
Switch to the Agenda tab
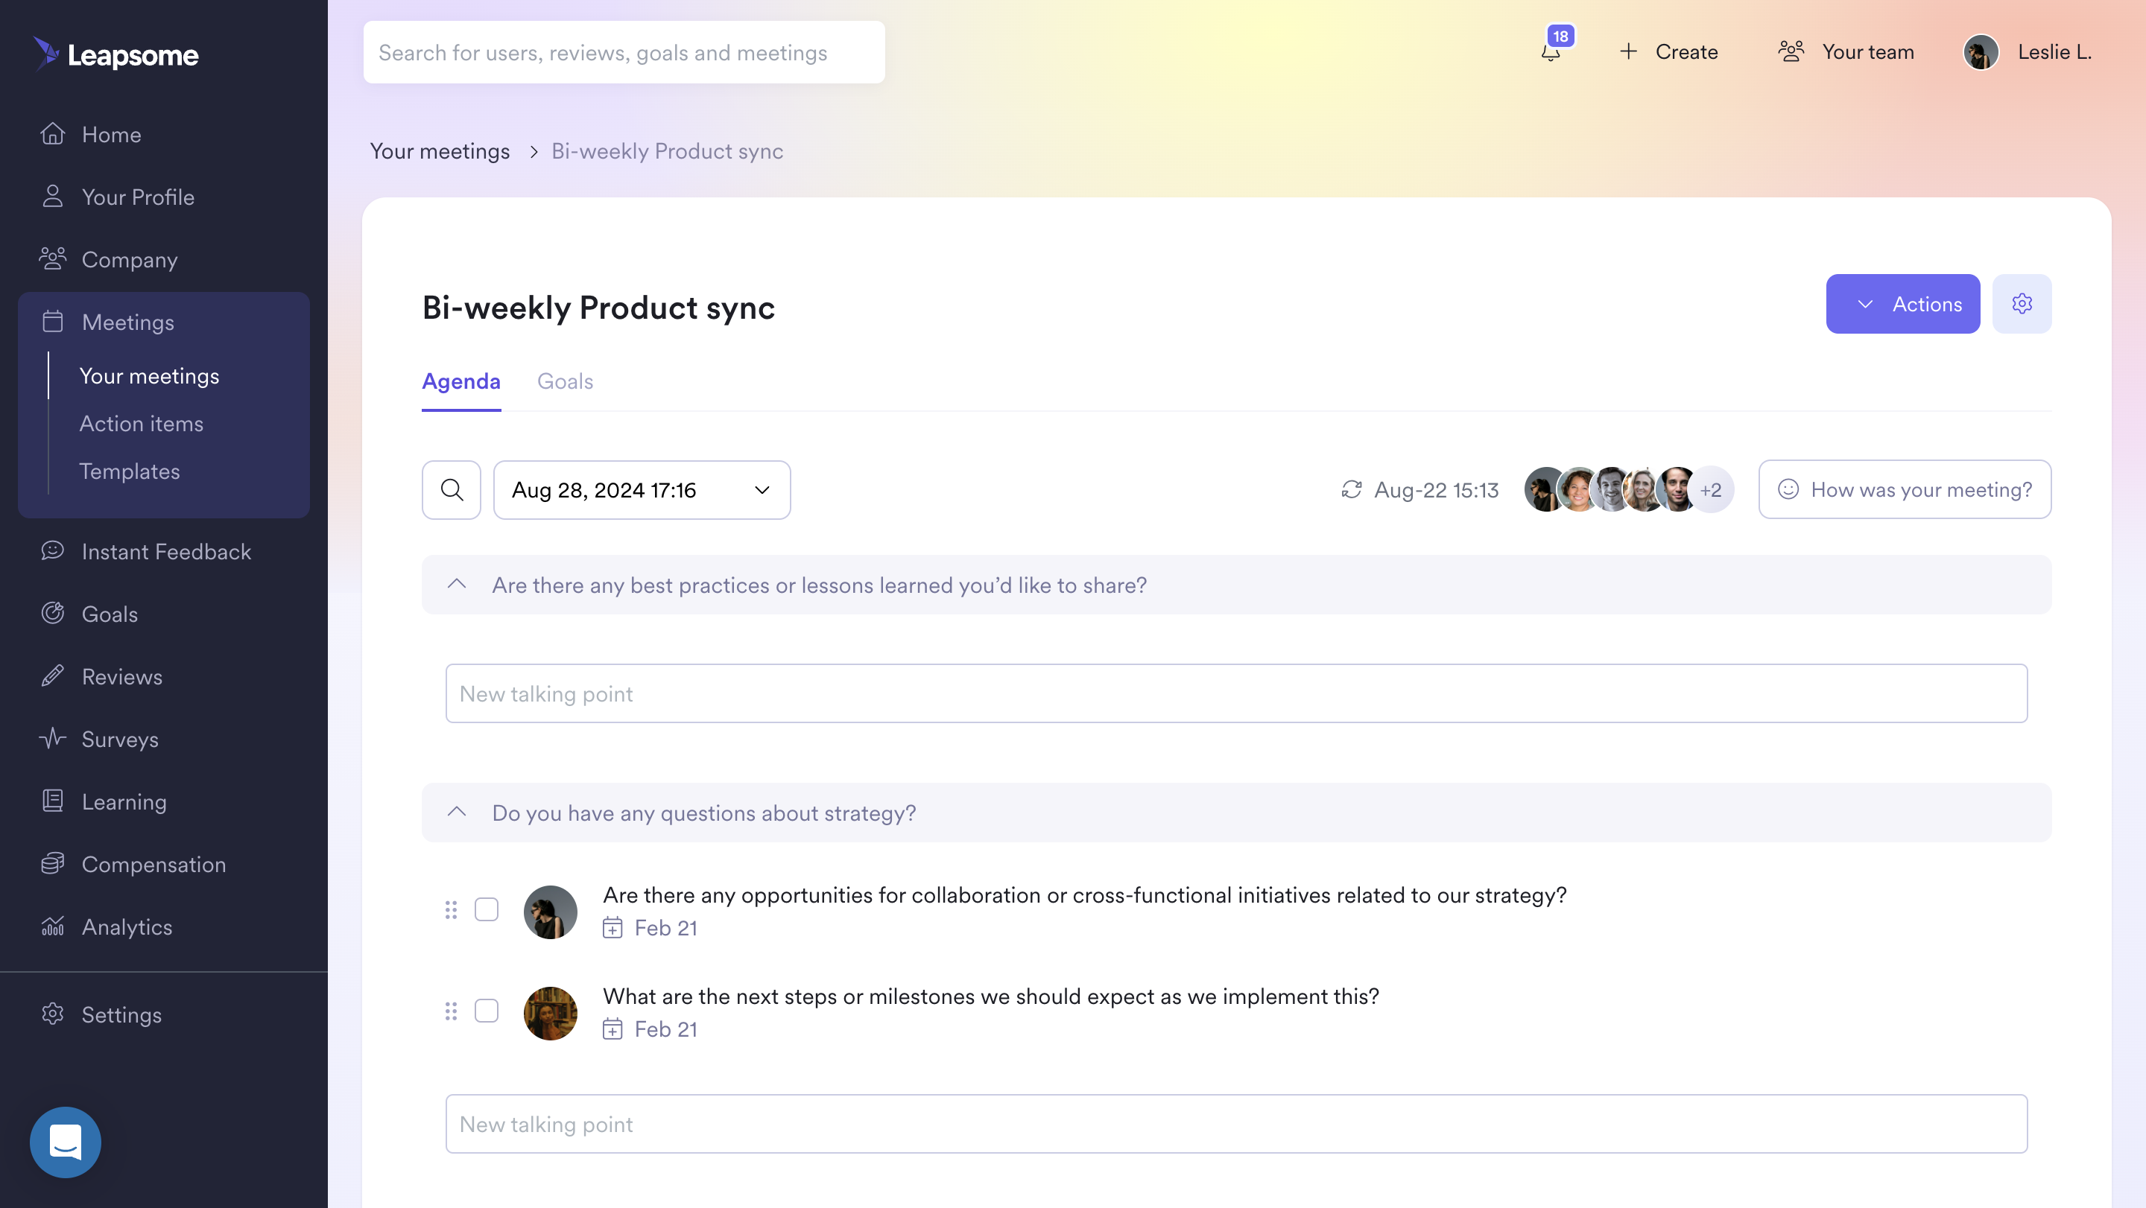click(x=460, y=381)
